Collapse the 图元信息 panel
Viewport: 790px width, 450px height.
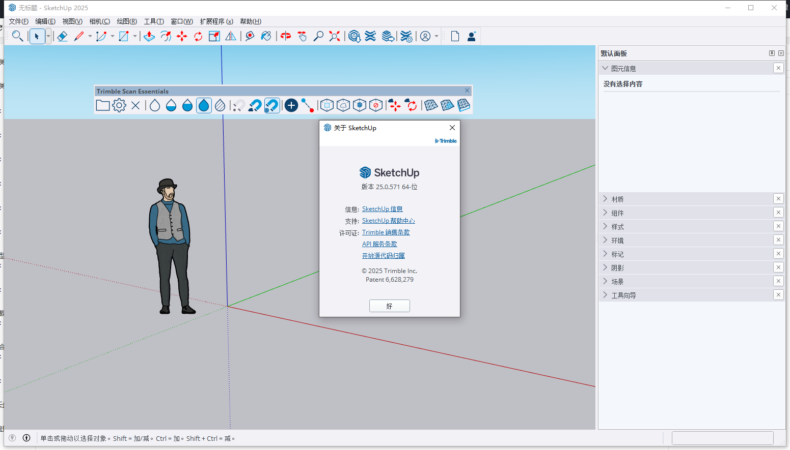605,68
